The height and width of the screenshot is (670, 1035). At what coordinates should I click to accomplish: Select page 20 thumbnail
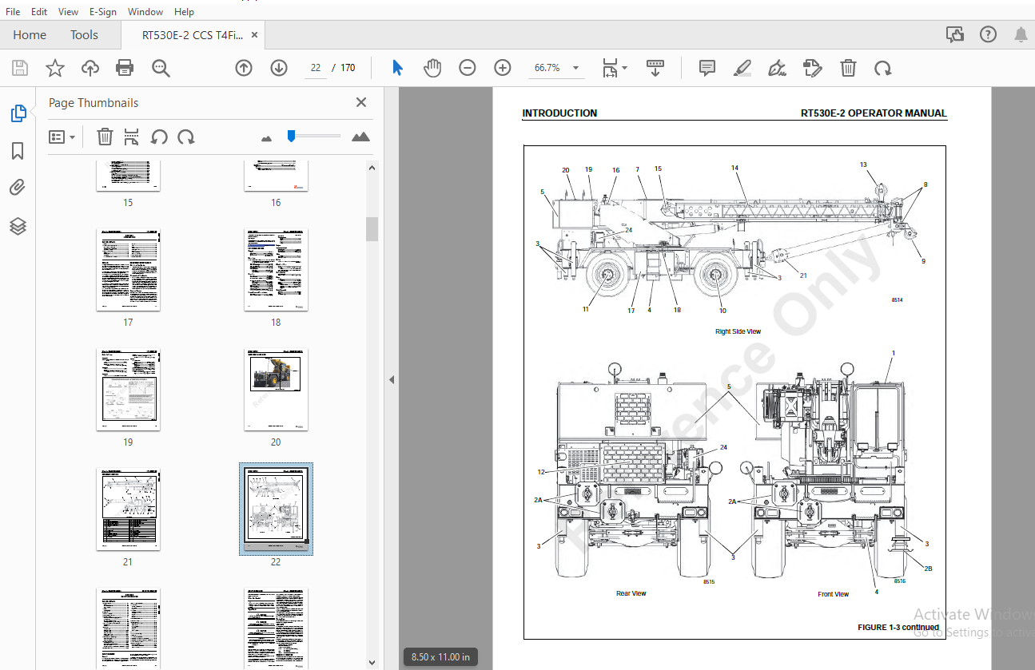276,390
